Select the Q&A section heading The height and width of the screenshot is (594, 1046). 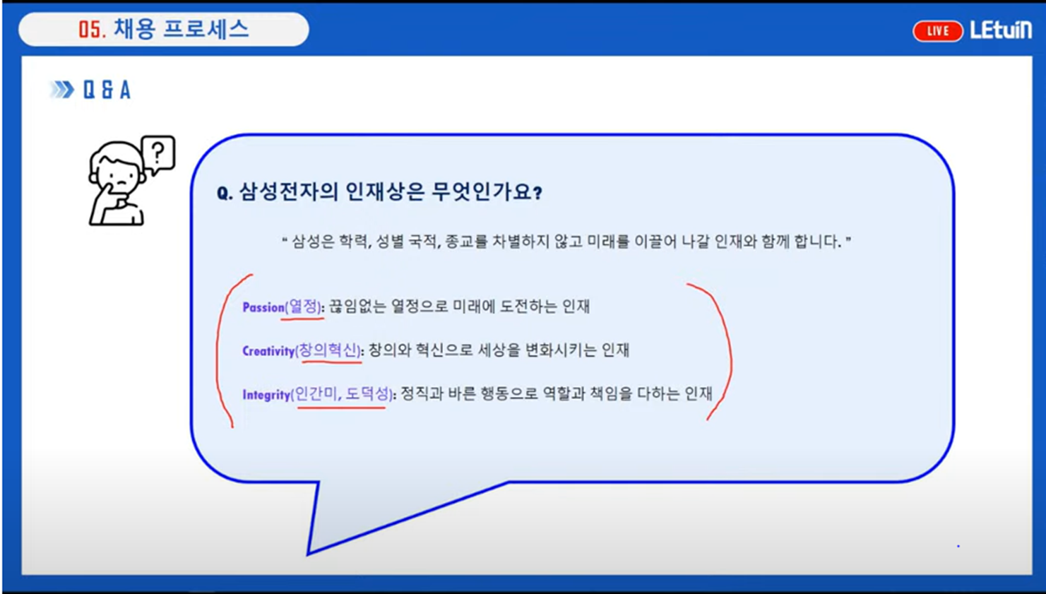(x=107, y=90)
